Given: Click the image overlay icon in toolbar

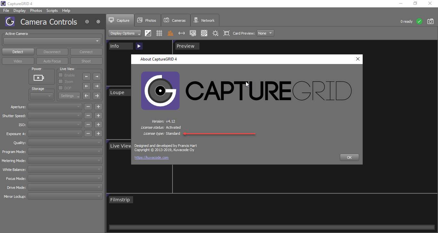Looking at the screenshot, I should coord(193,33).
